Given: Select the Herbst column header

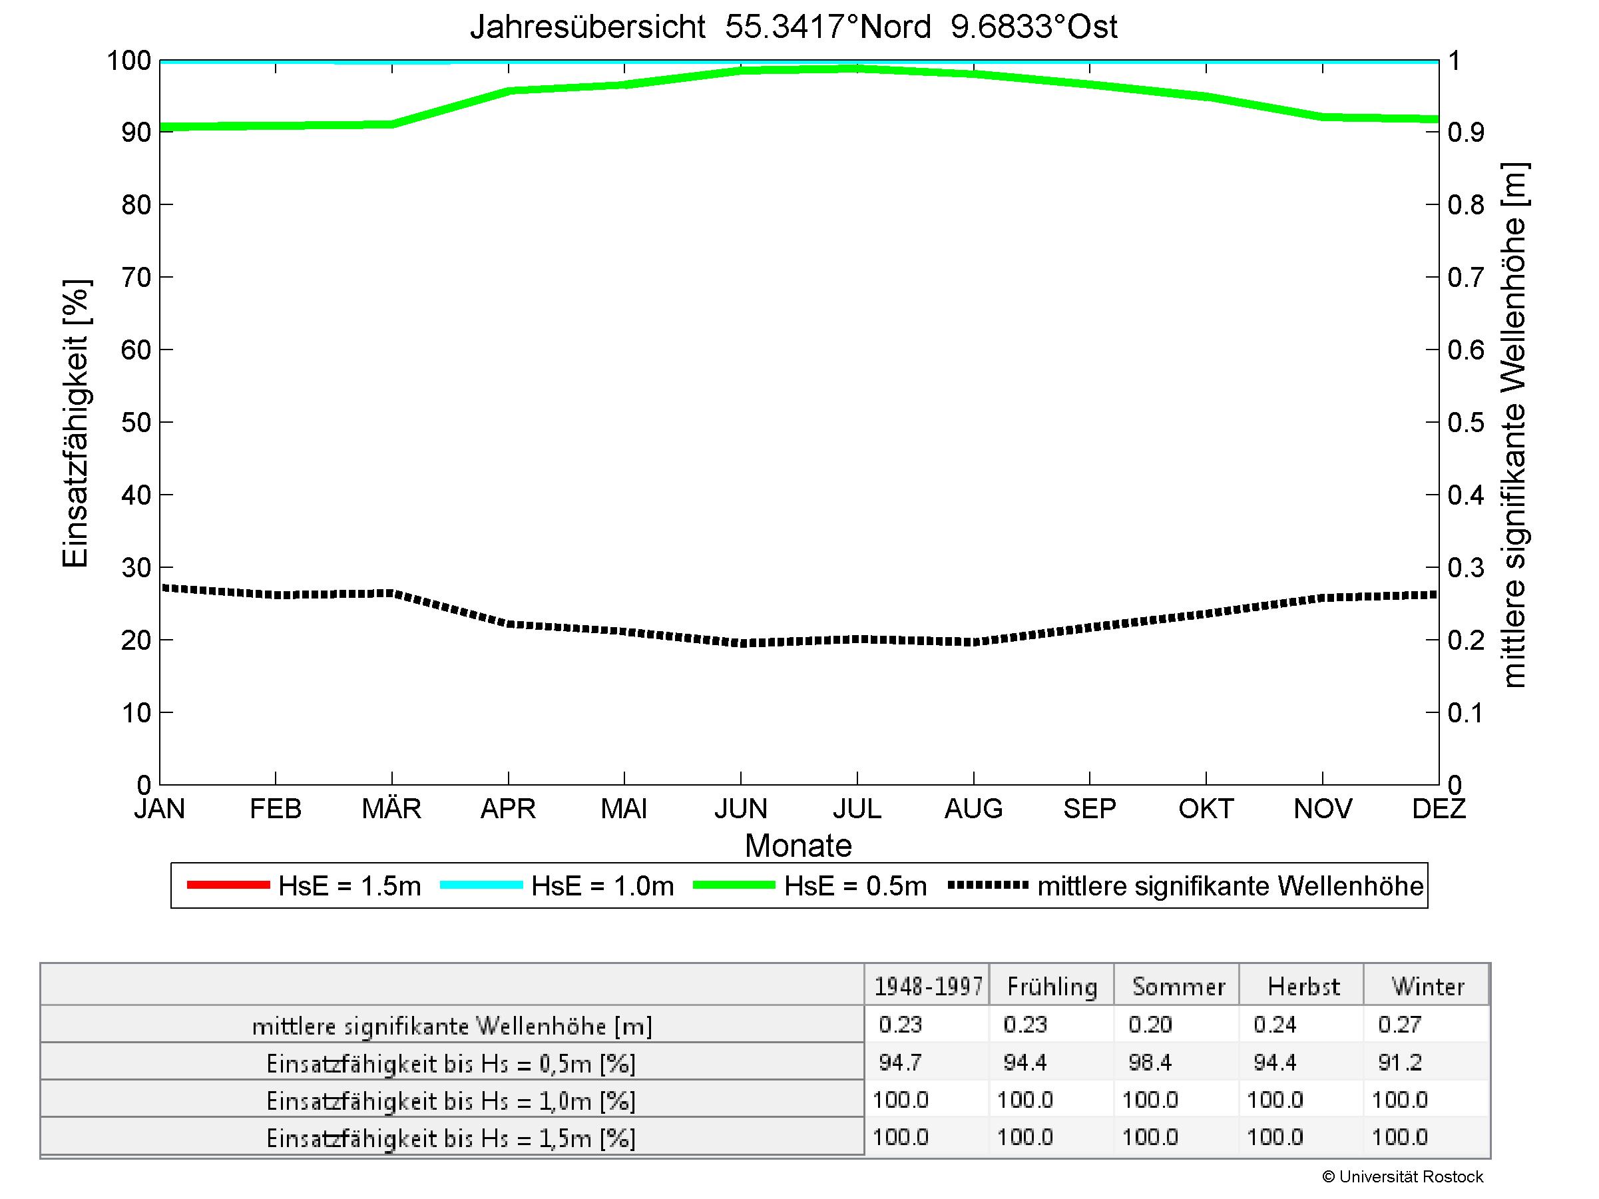Looking at the screenshot, I should (x=1303, y=987).
